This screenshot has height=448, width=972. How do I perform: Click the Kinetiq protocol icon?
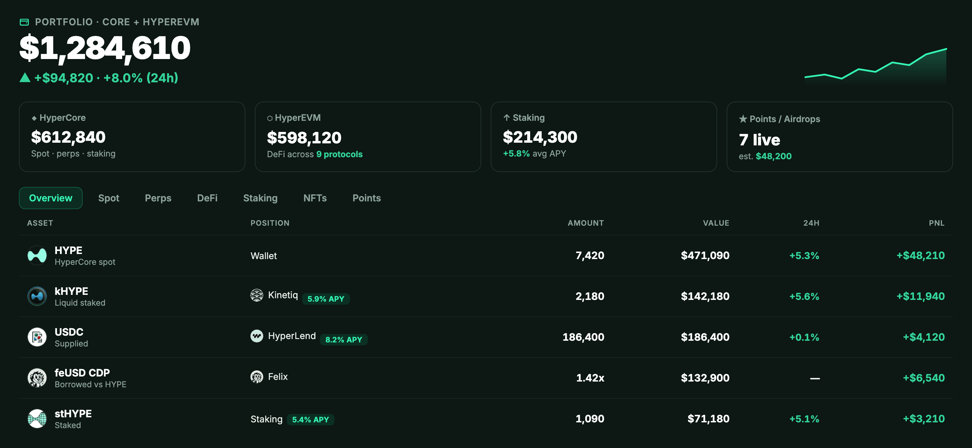[x=256, y=295]
